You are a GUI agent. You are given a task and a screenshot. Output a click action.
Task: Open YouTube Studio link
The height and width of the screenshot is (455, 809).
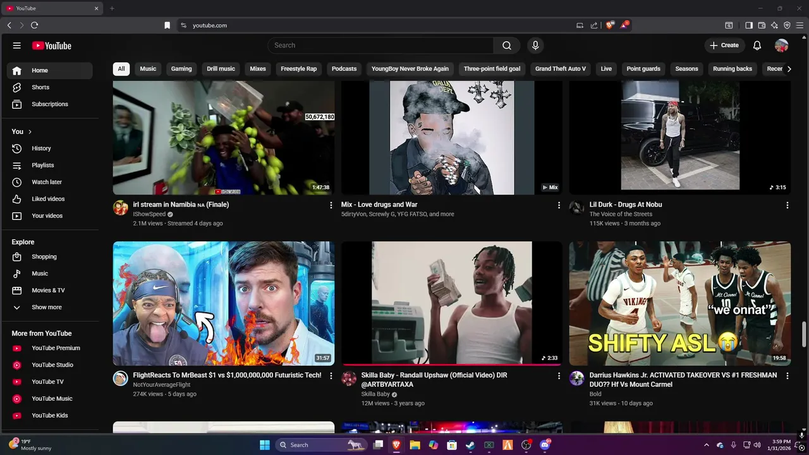pyautogui.click(x=49, y=365)
